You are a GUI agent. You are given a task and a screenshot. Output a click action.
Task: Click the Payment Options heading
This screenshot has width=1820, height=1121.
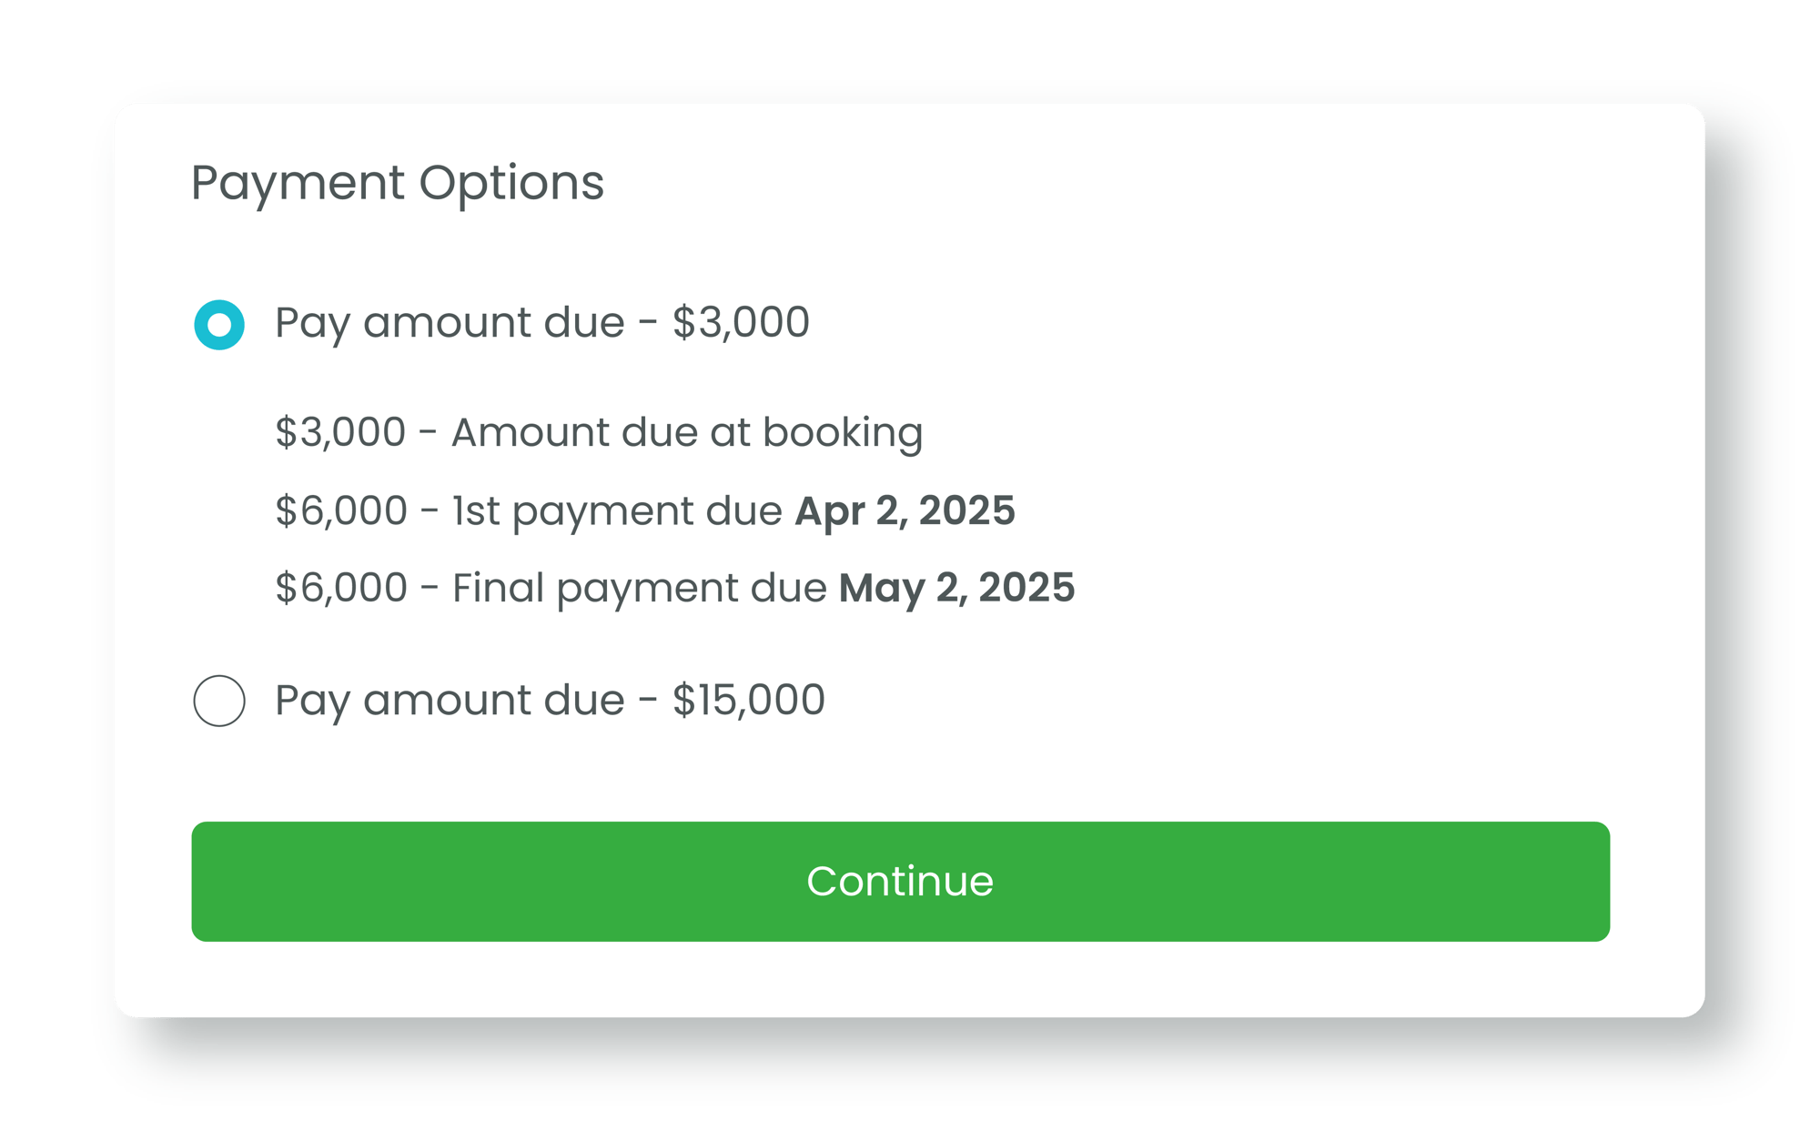pyautogui.click(x=398, y=183)
